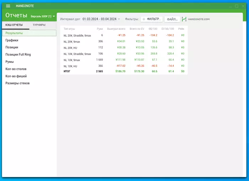Click the ФИЛЬТР button
This screenshot has height=181, width=249.
152,19
